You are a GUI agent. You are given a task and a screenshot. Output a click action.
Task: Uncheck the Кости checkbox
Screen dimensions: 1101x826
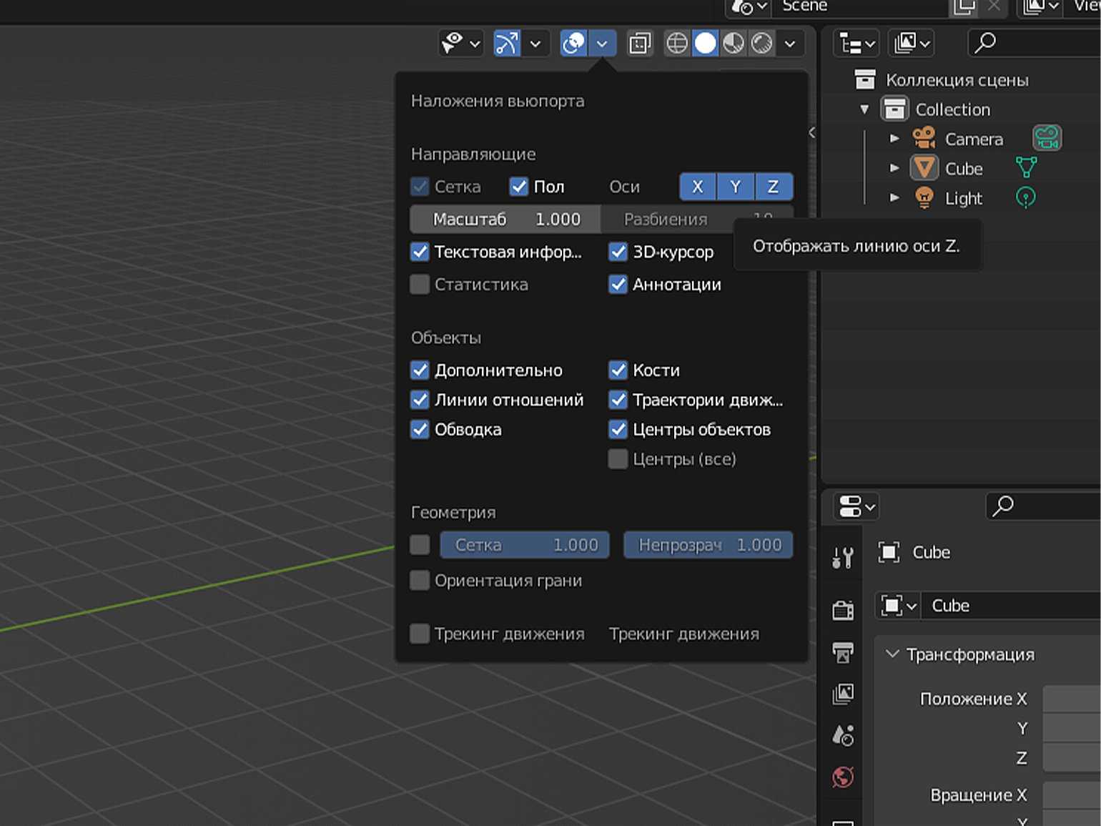[618, 370]
